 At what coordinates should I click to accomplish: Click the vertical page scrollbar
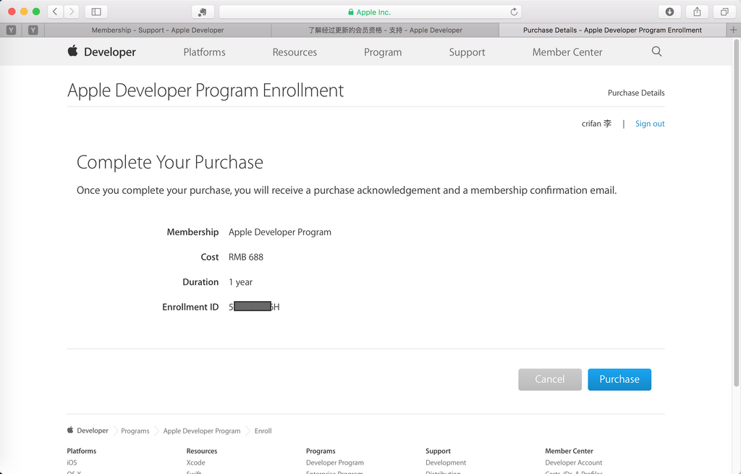click(x=736, y=213)
